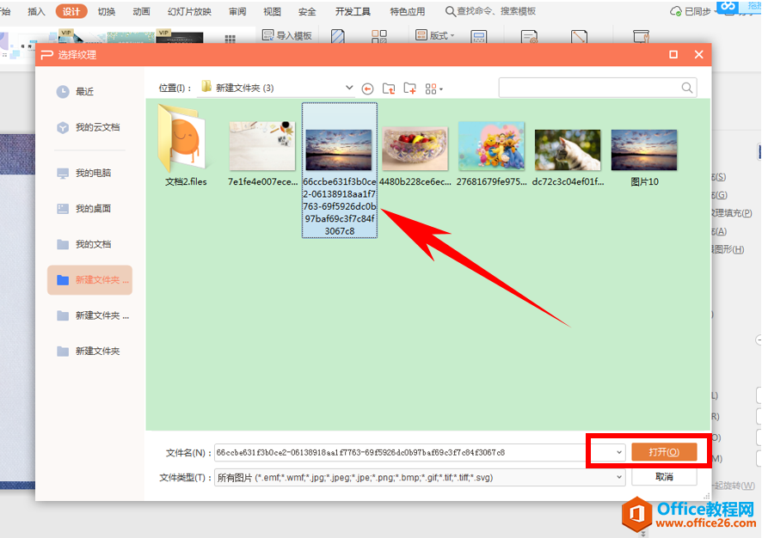The image size is (762, 538).
Task: Open the 开发工具 ribbon tab
Action: point(353,11)
